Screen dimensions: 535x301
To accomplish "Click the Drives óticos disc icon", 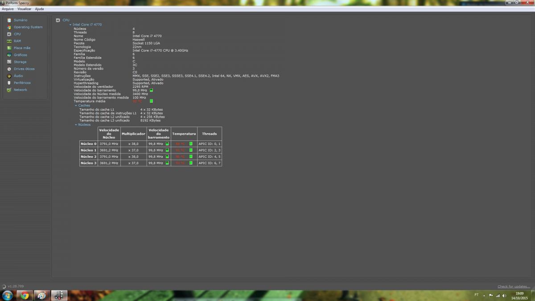I will [x=9, y=69].
